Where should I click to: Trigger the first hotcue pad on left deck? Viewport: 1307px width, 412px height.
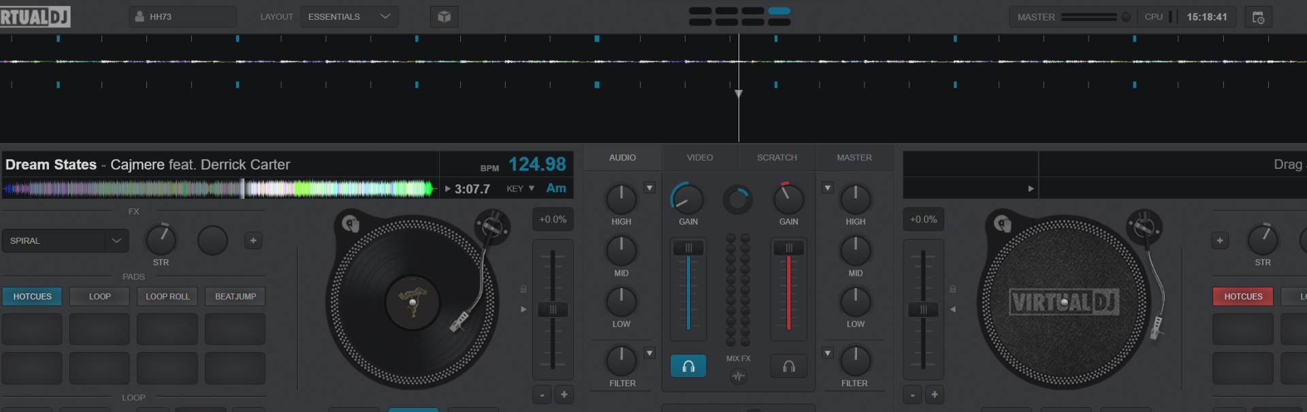[32, 330]
